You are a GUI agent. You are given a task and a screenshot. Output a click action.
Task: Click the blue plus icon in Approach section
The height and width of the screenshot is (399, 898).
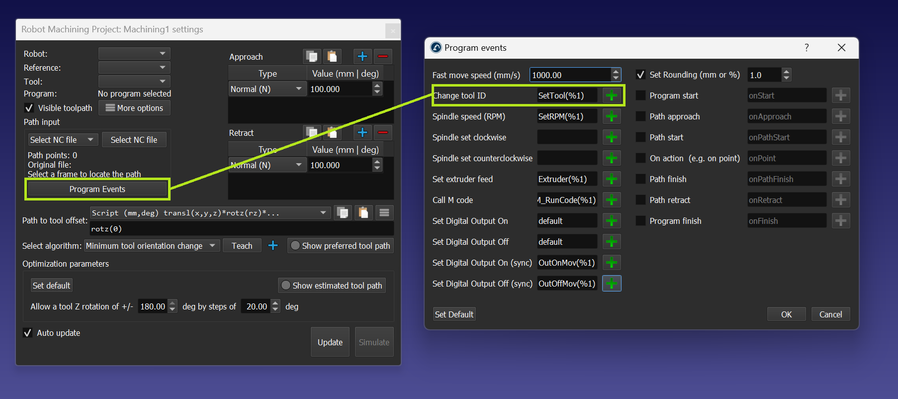[362, 56]
